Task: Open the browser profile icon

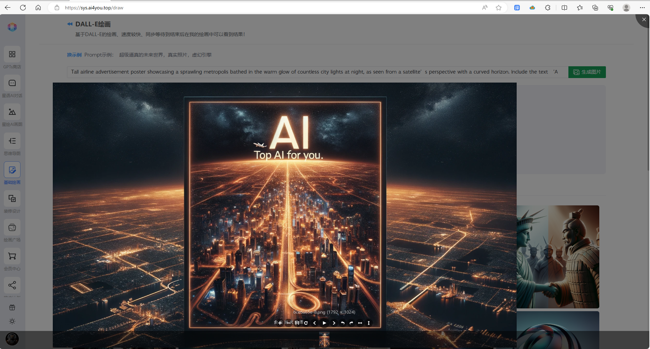Action: click(x=626, y=8)
